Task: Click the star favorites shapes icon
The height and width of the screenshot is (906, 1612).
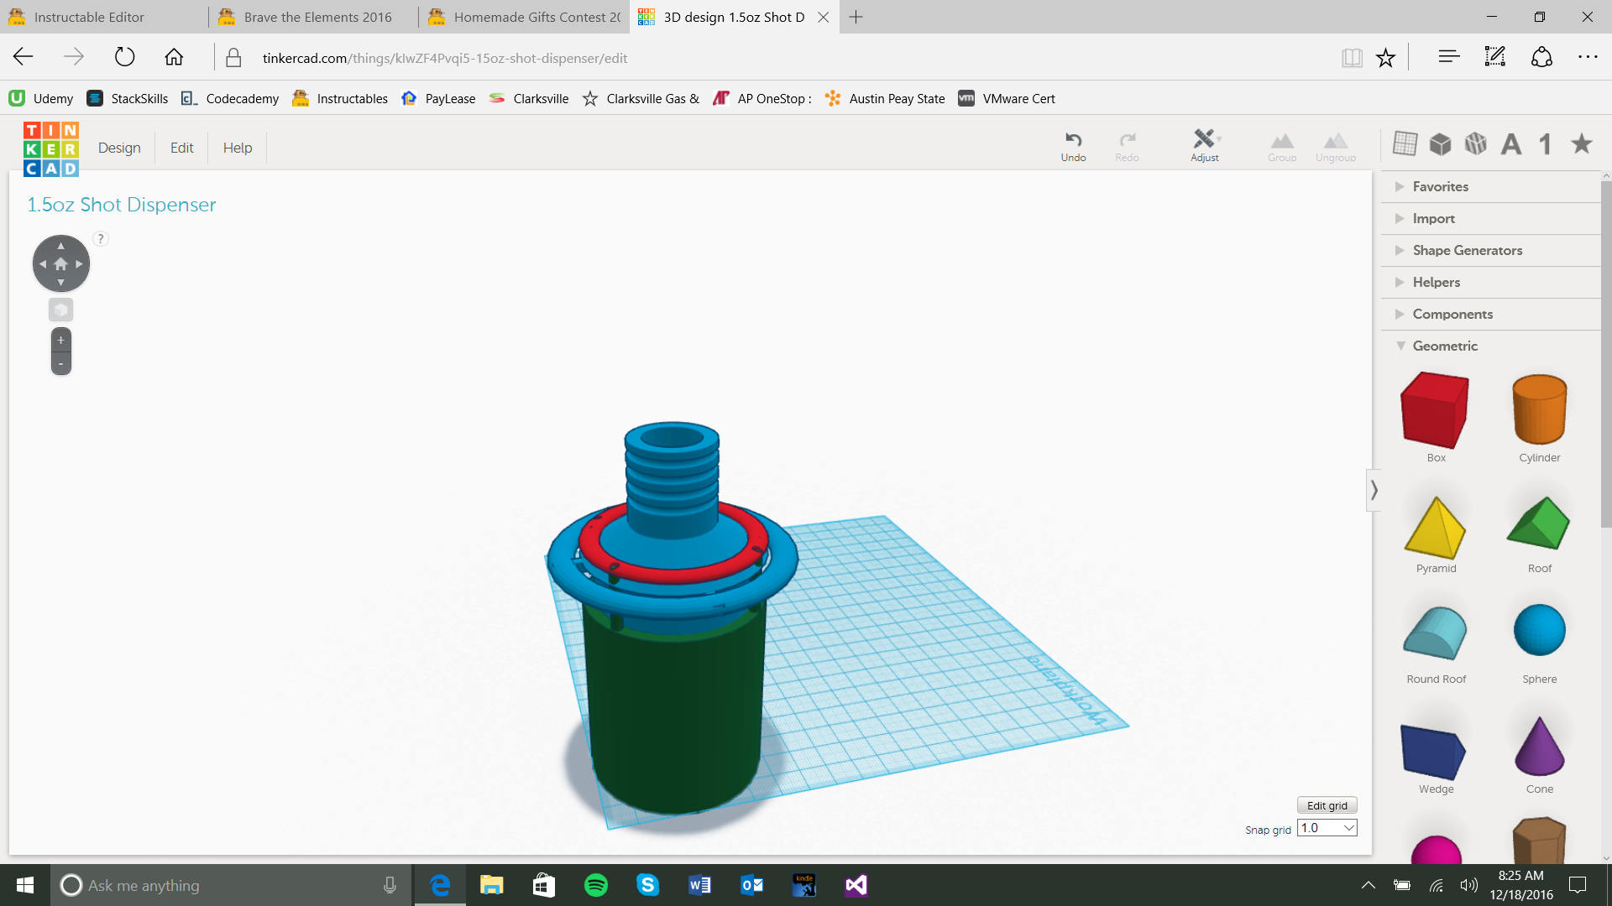Action: click(x=1582, y=143)
